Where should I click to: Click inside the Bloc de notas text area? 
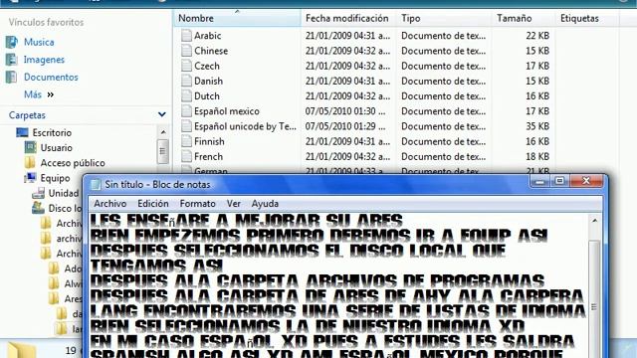click(338, 285)
